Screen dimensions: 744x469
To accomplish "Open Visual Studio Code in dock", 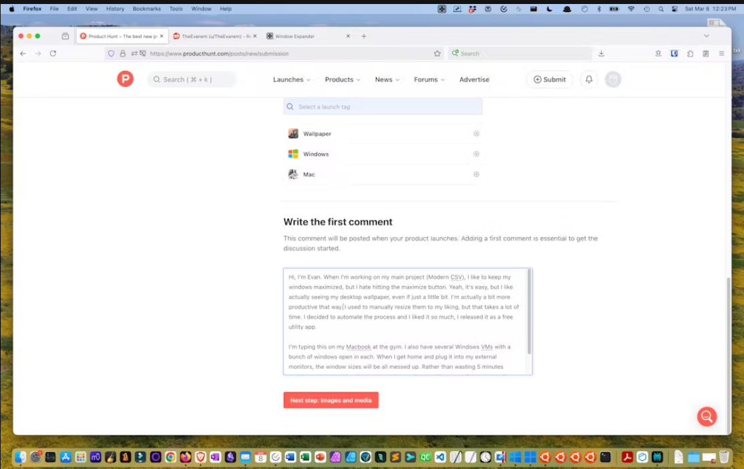I will pyautogui.click(x=440, y=457).
